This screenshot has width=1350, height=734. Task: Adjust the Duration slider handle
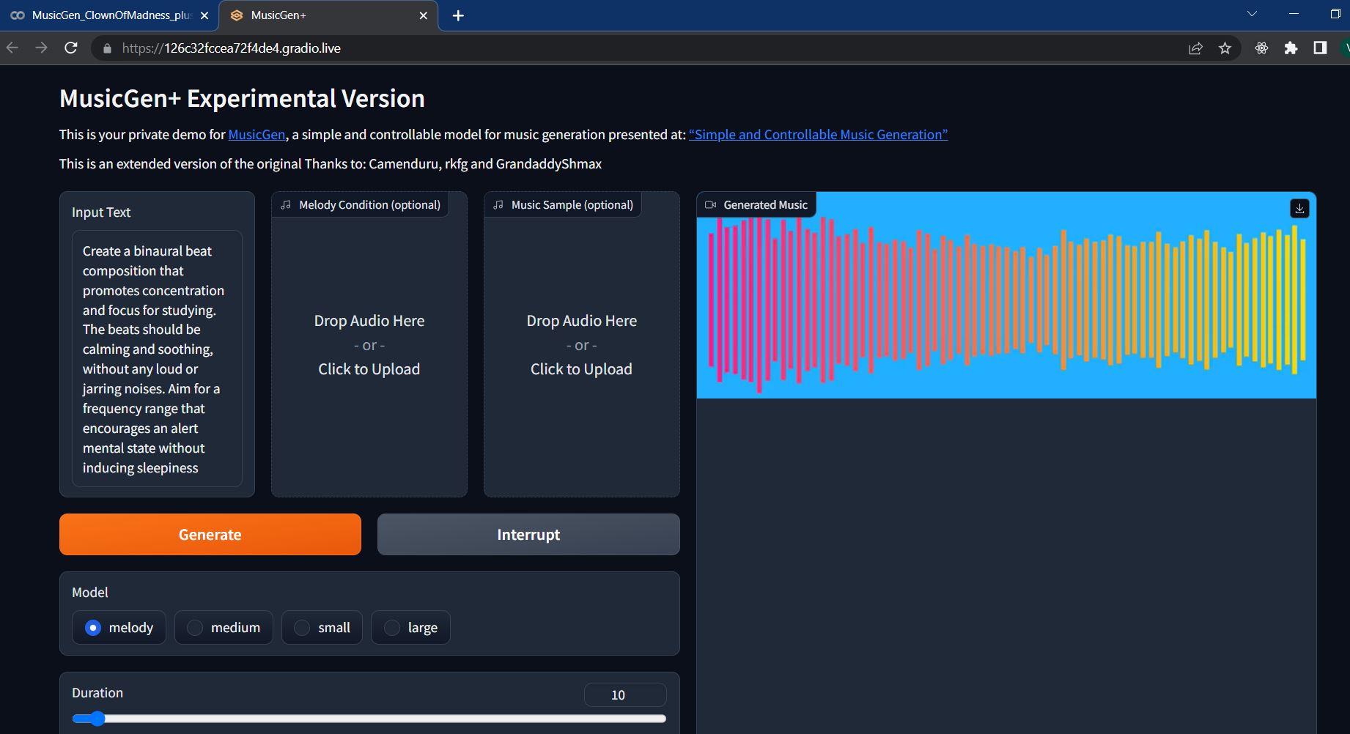[97, 719]
